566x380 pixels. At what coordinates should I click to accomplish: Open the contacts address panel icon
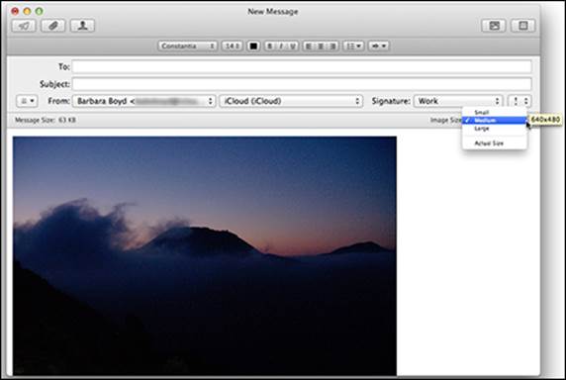coord(82,26)
